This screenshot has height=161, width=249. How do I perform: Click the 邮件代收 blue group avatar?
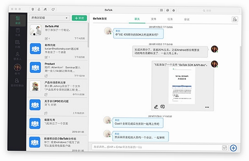[x=35, y=49]
